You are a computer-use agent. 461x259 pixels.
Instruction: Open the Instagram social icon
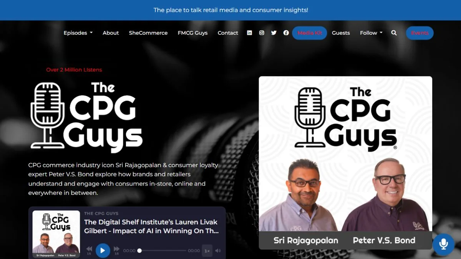point(262,33)
